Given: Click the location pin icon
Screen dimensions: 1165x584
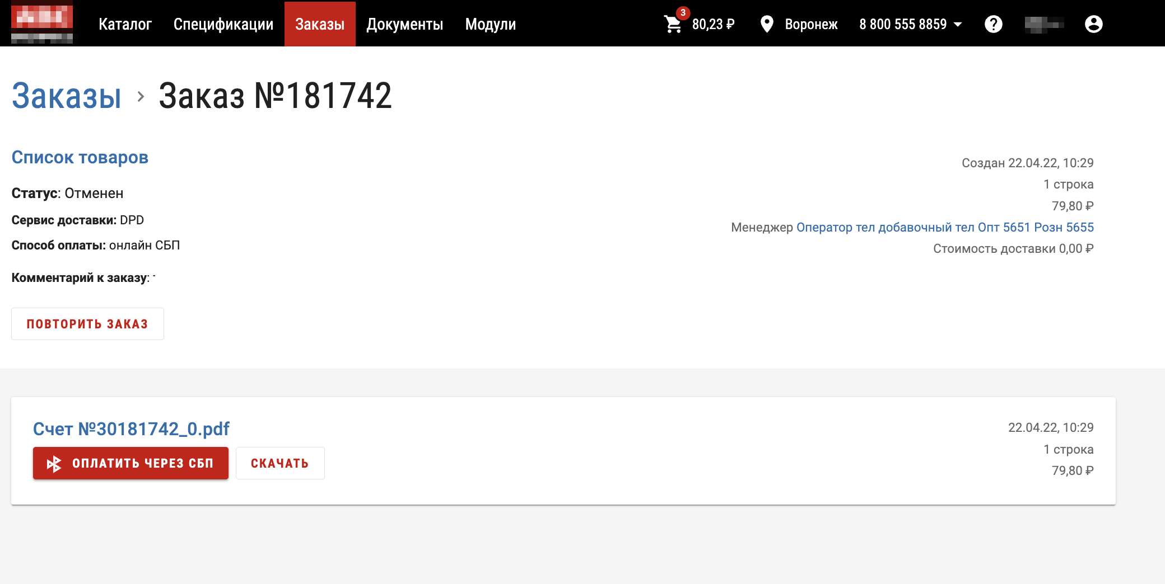Looking at the screenshot, I should (767, 24).
